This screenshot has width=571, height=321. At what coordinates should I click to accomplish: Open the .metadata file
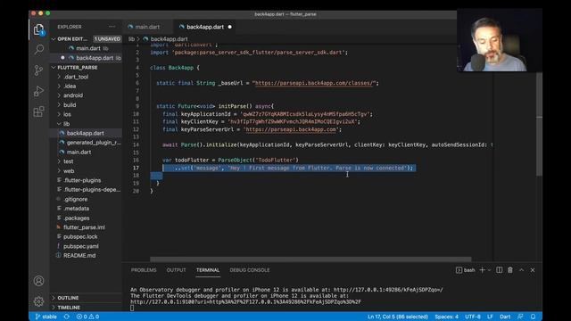click(76, 209)
